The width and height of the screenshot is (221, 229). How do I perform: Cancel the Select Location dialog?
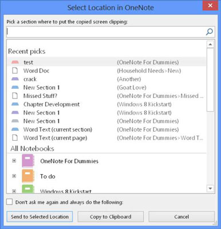point(181,216)
